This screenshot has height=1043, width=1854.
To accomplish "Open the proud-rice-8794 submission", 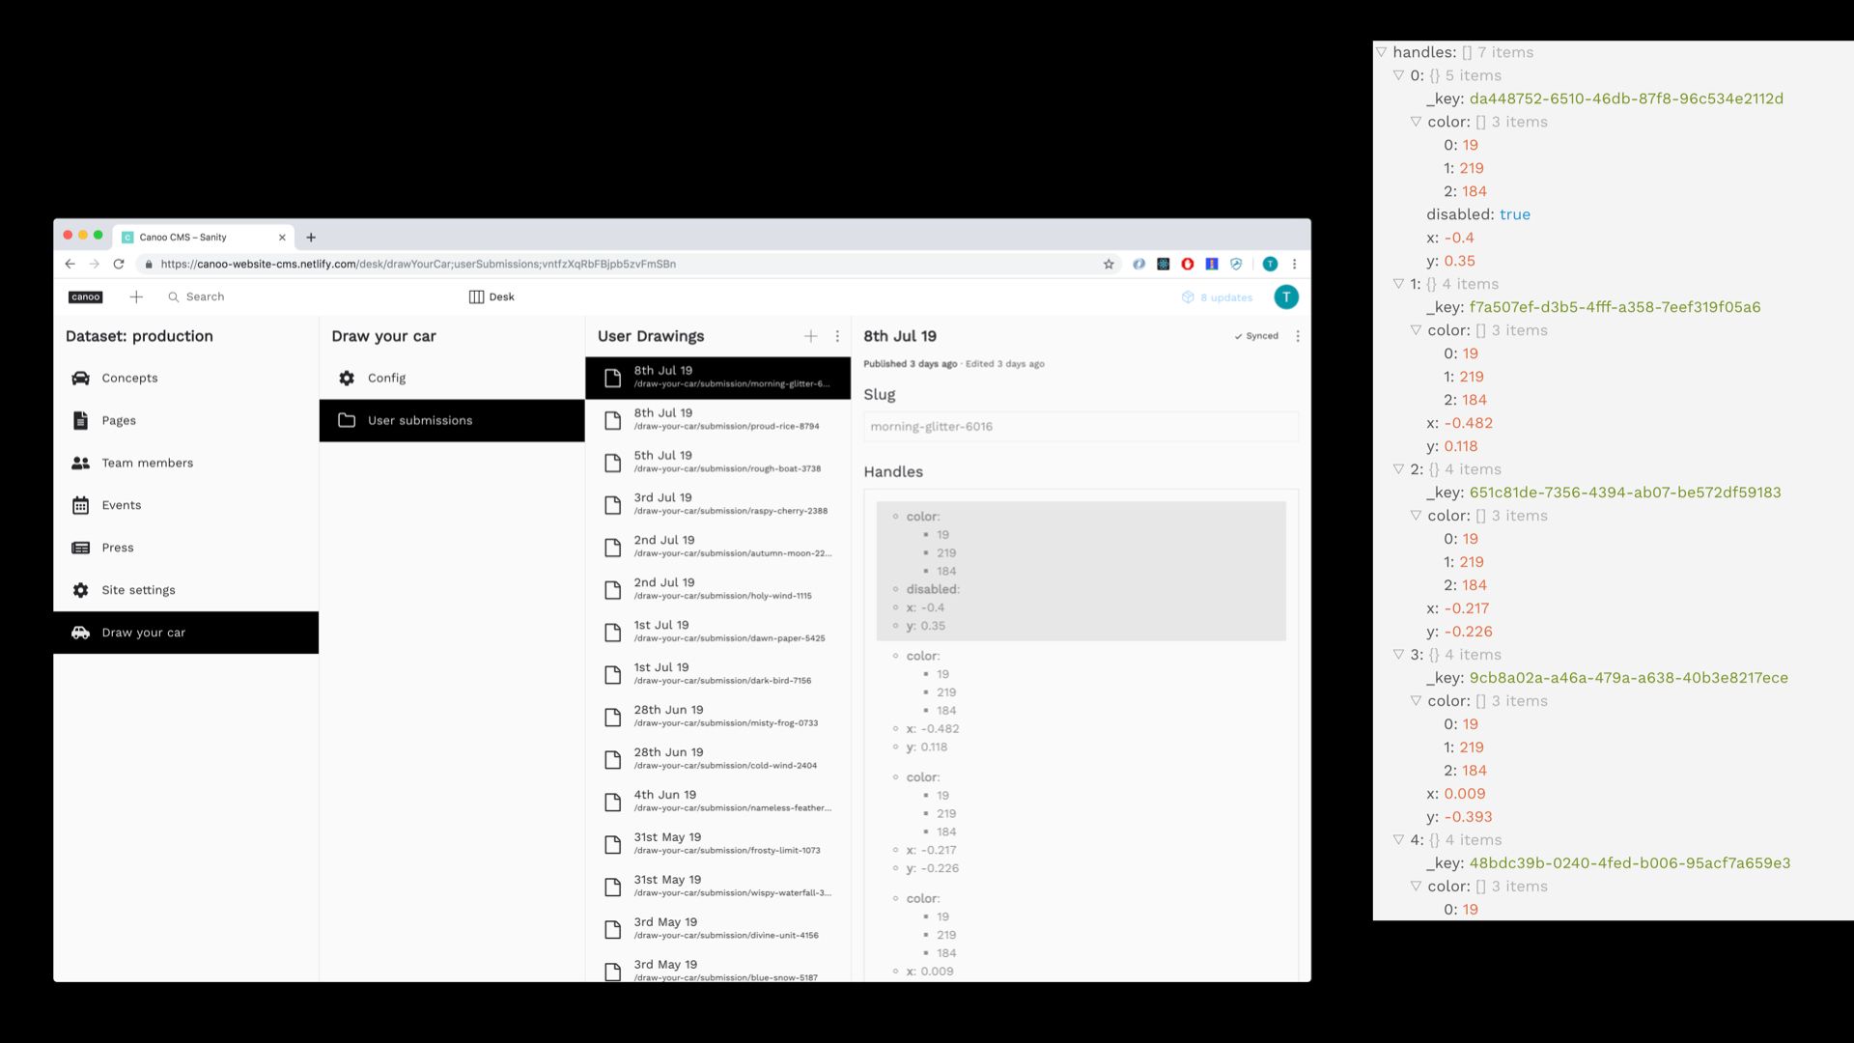I will 717,419.
